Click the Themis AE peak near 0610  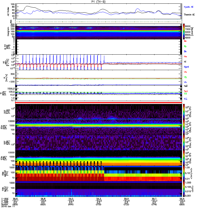(x=27, y=6)
